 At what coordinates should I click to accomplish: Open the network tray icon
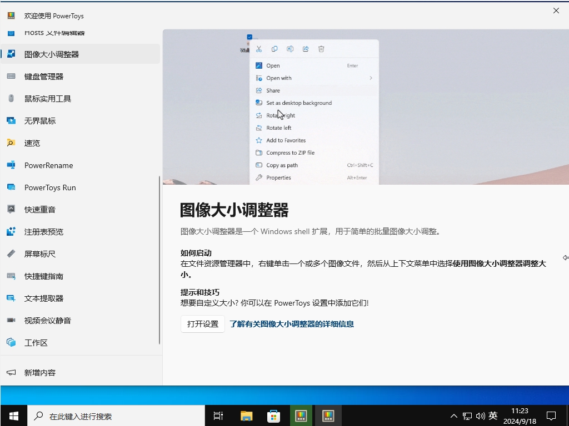click(467, 416)
